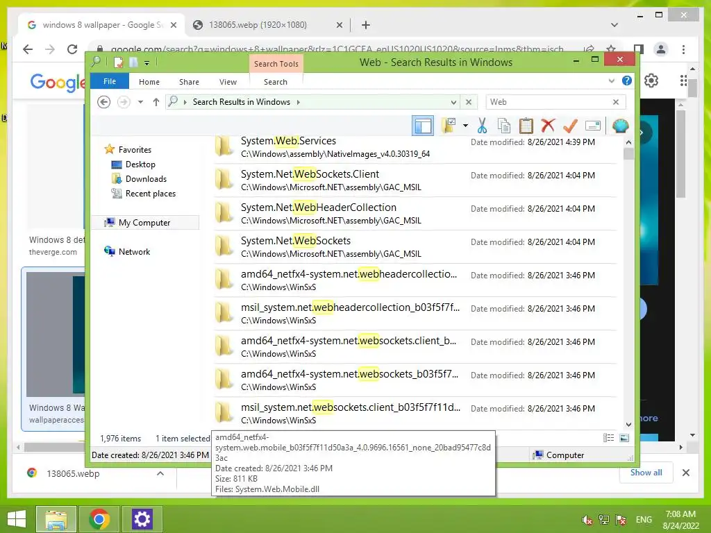711x533 pixels.
Task: Switch to the View ribbon tab
Action: [x=228, y=82]
